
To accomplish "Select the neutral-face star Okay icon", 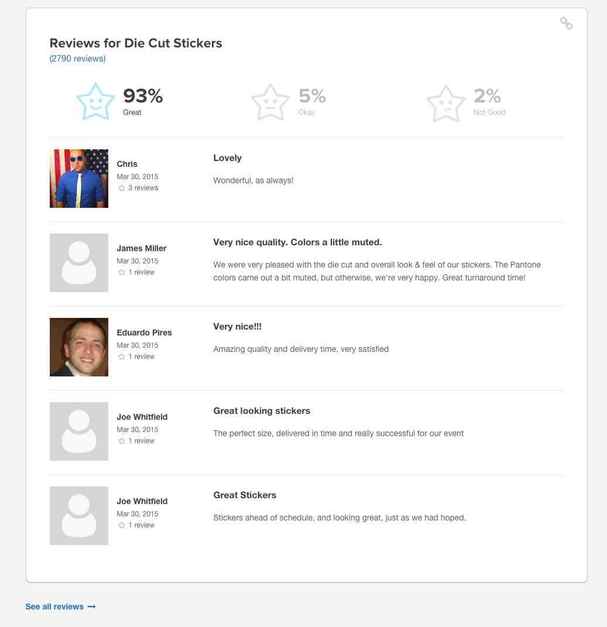I will click(270, 102).
